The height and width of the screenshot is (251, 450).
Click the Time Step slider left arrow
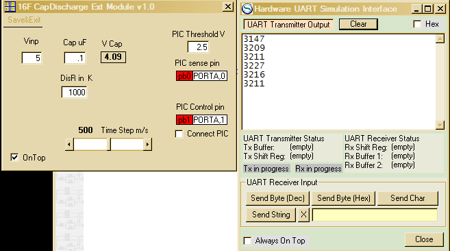pyautogui.click(x=69, y=144)
